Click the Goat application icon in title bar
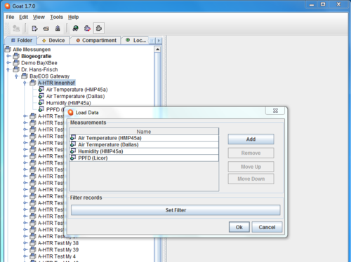The image size is (351, 262). coord(8,6)
